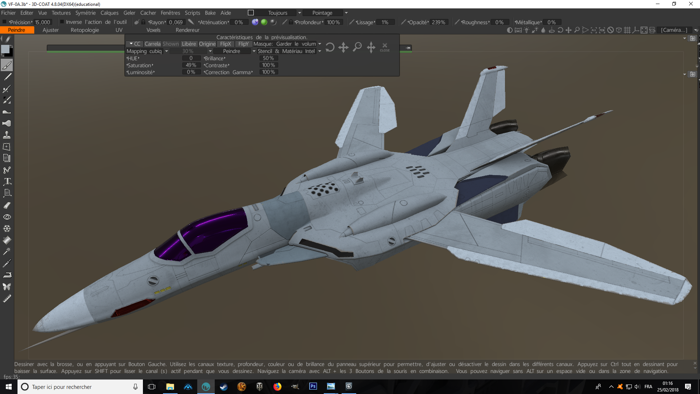This screenshot has width=700, height=394.
Task: Toggle the purple depth channel sphere
Action: (255, 22)
